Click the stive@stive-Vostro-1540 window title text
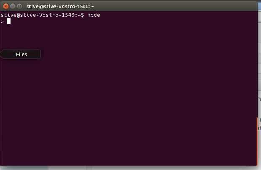The width and height of the screenshot is (261, 170). click(61, 6)
